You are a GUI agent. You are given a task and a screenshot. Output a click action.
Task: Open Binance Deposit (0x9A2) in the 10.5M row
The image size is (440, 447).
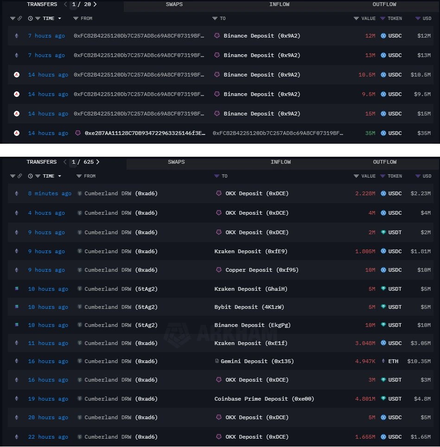pyautogui.click(x=261, y=74)
